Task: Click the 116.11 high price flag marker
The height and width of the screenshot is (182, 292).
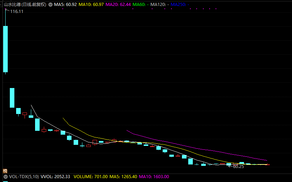Action: click(16, 12)
